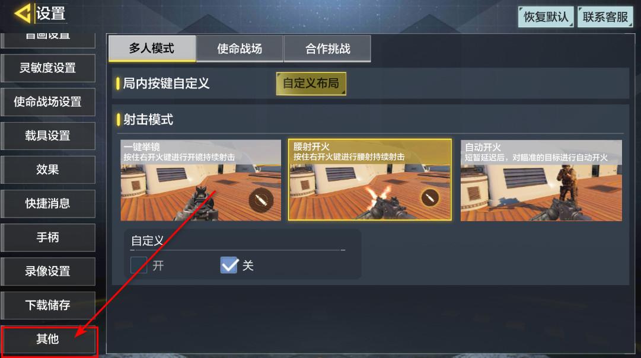Enable the 开 custom checkbox
Screen dimensions: 641x358
tap(139, 265)
